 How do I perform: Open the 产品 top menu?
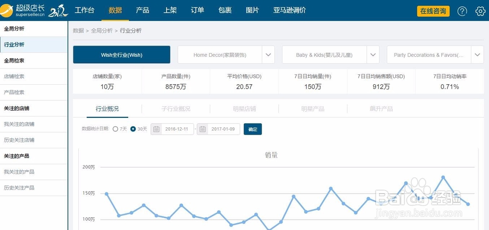[x=142, y=10]
